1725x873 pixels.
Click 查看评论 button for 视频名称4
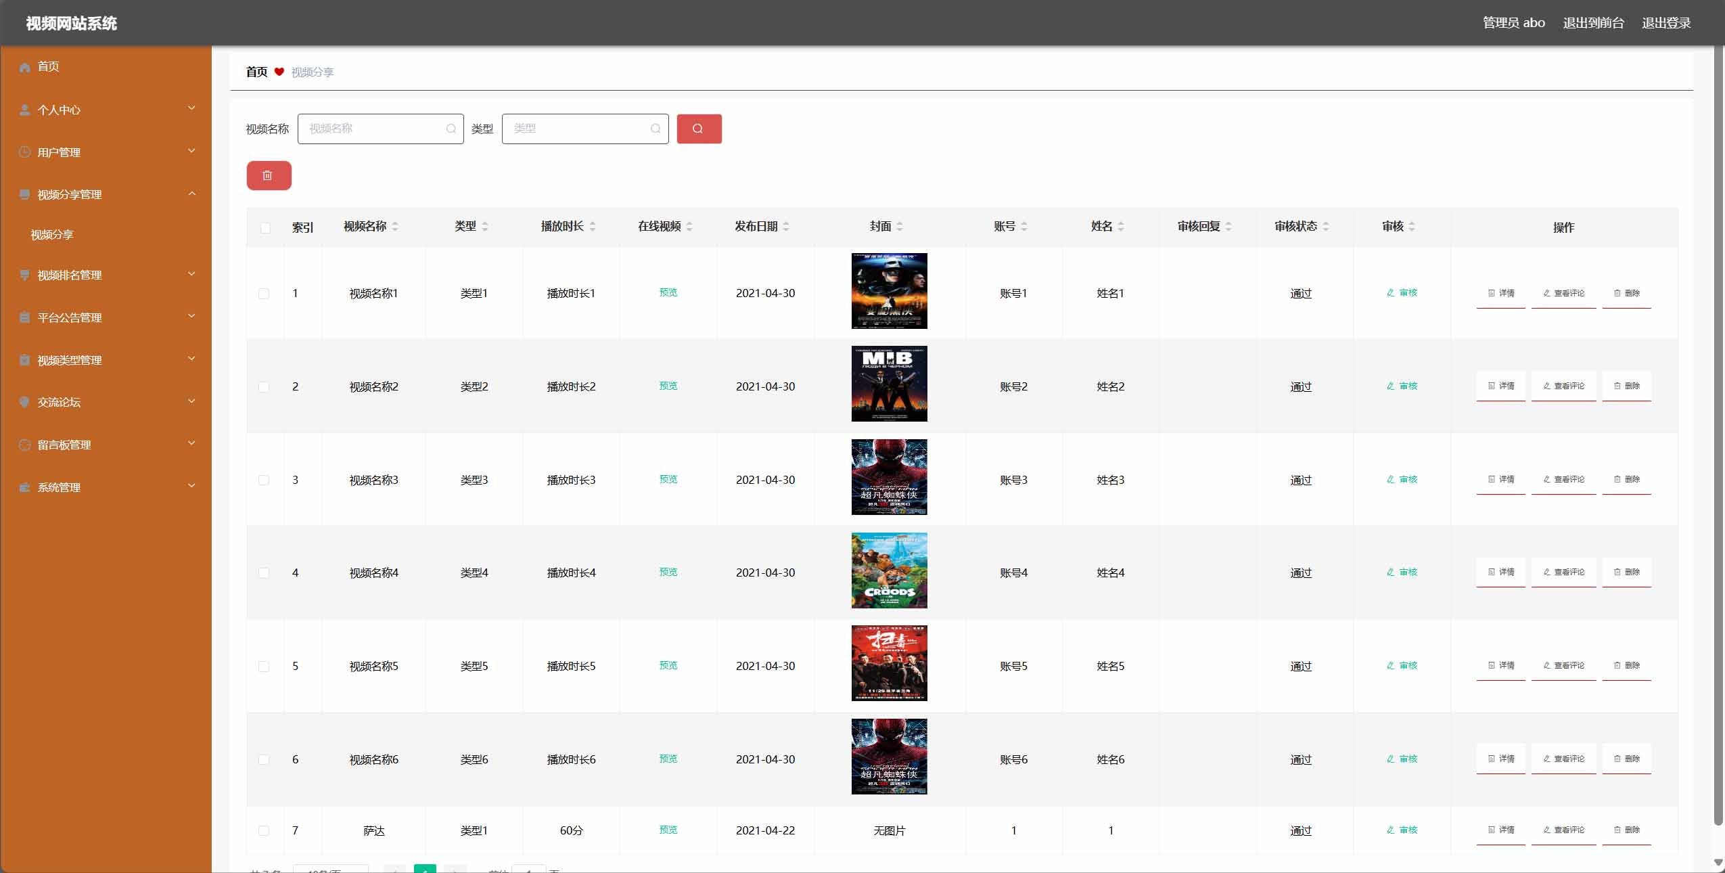pos(1564,572)
